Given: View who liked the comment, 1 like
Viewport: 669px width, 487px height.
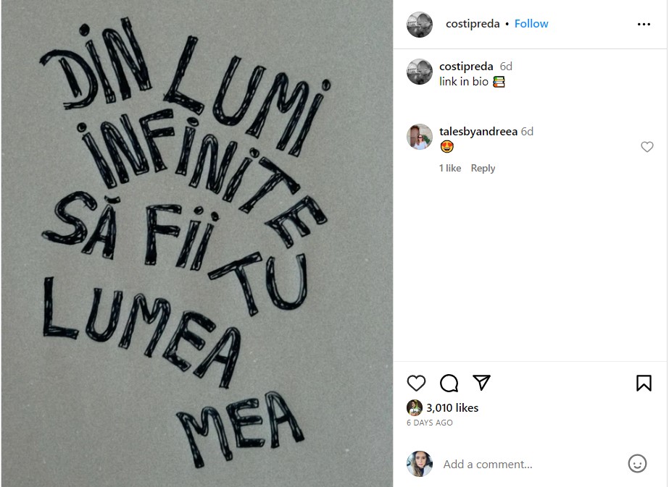Looking at the screenshot, I should [x=450, y=169].
